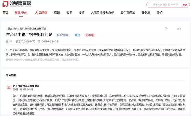
Task: Open the 话题 navigation tab
Action: pos(57,13)
